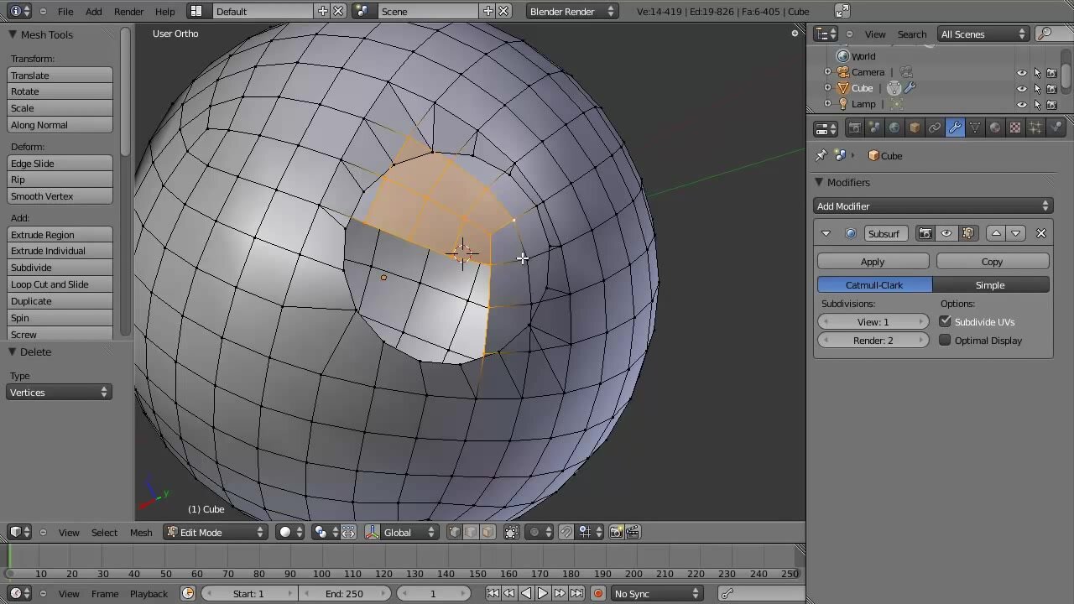Open the Physics properties tab icon
1074x604 pixels.
click(1056, 128)
